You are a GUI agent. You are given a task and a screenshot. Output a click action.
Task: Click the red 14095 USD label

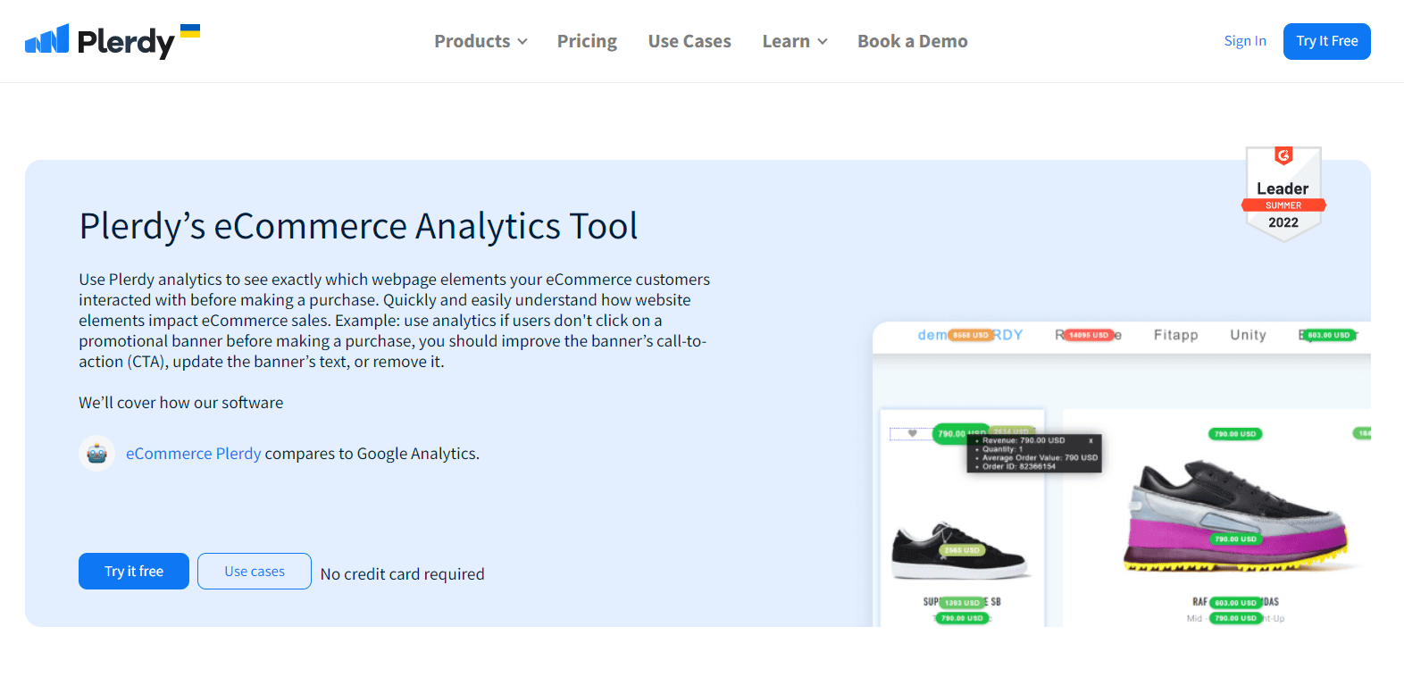tap(1089, 335)
